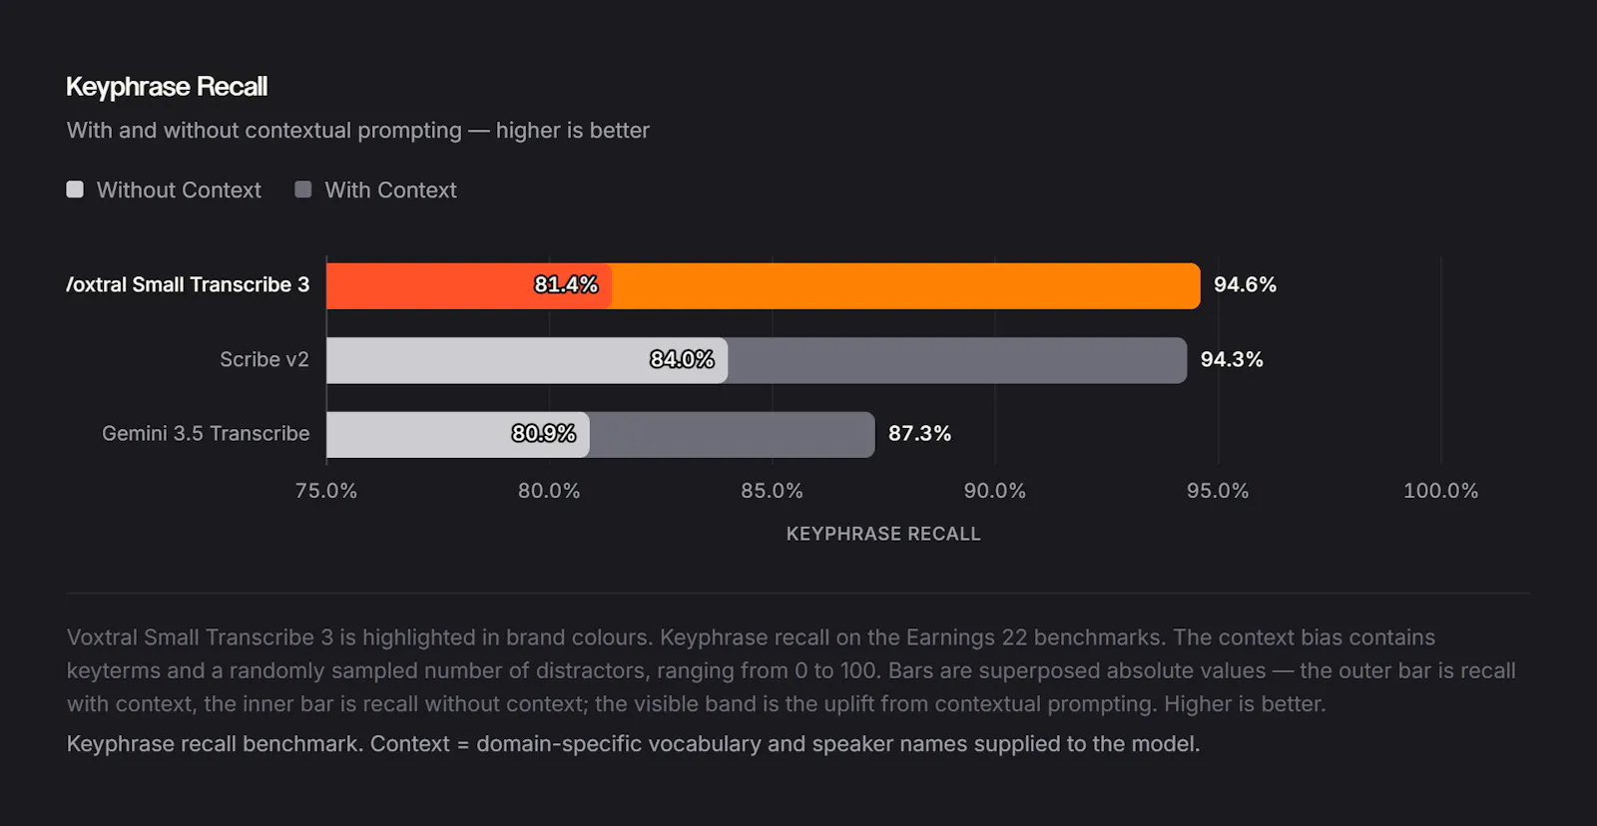The height and width of the screenshot is (826, 1597).
Task: Click the orange Voxtral with-context bar
Action: pyautogui.click(x=905, y=286)
